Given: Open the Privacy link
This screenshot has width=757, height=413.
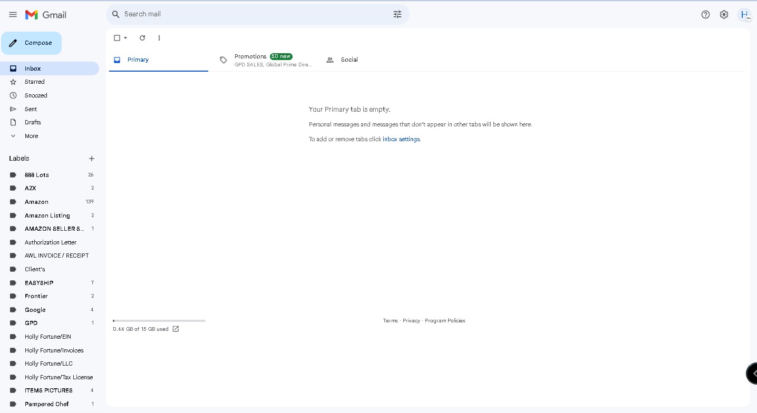Looking at the screenshot, I should pos(411,321).
